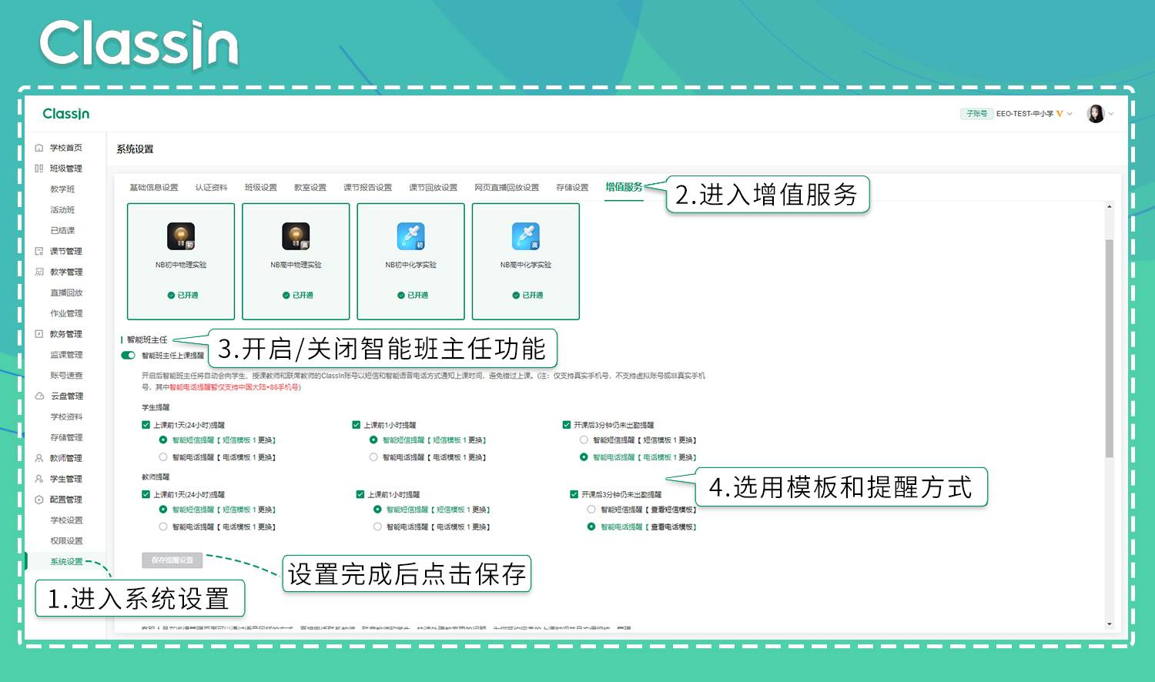This screenshot has width=1155, height=682.
Task: Click the page scrollbar thumb
Action: (1110, 349)
